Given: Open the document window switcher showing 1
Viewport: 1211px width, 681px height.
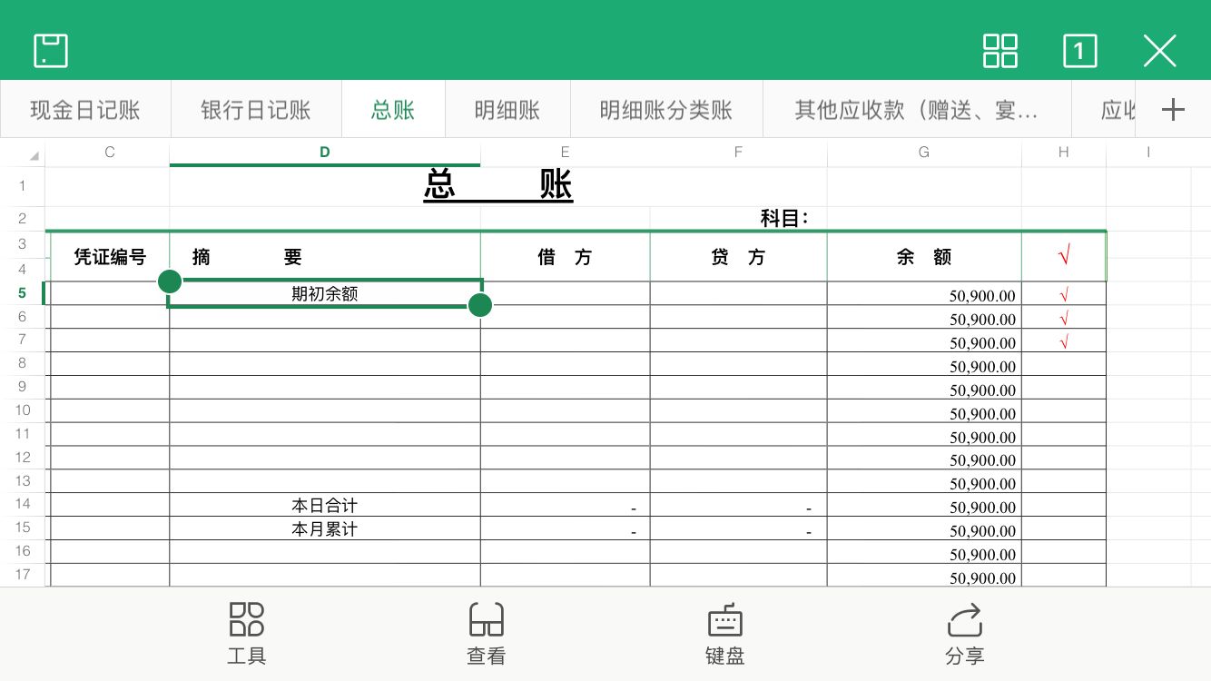Looking at the screenshot, I should click(1079, 52).
